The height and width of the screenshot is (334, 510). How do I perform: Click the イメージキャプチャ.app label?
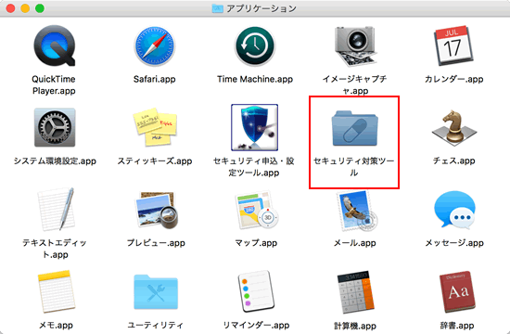(x=355, y=84)
